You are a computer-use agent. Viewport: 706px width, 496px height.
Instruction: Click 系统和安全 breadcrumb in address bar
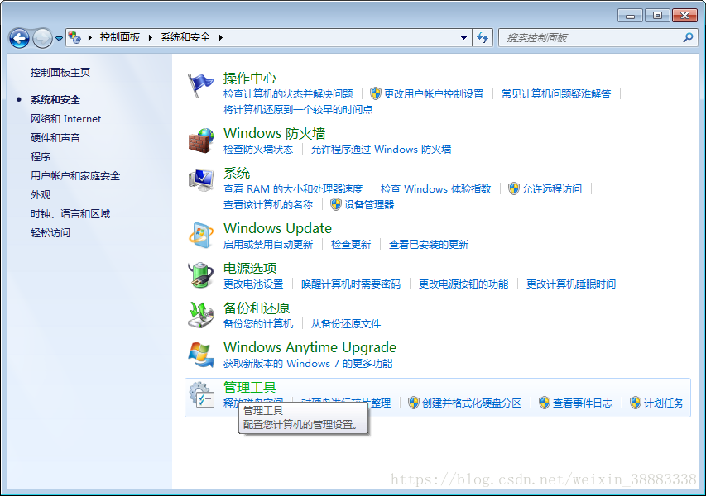click(185, 37)
